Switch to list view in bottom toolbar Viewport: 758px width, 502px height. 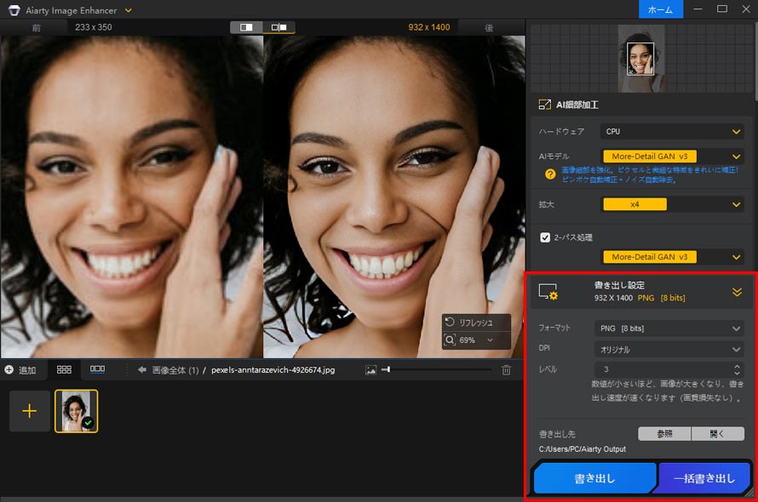97,369
